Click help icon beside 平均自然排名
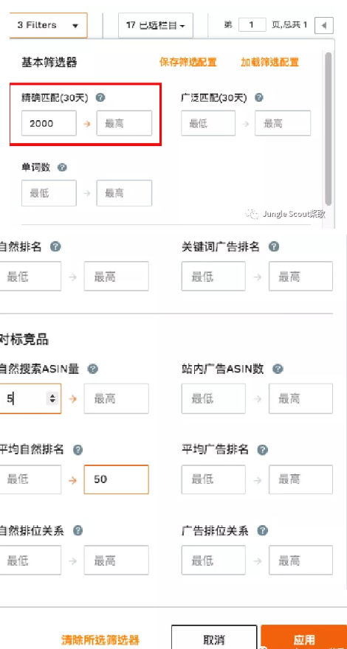347x649 pixels. click(x=78, y=450)
